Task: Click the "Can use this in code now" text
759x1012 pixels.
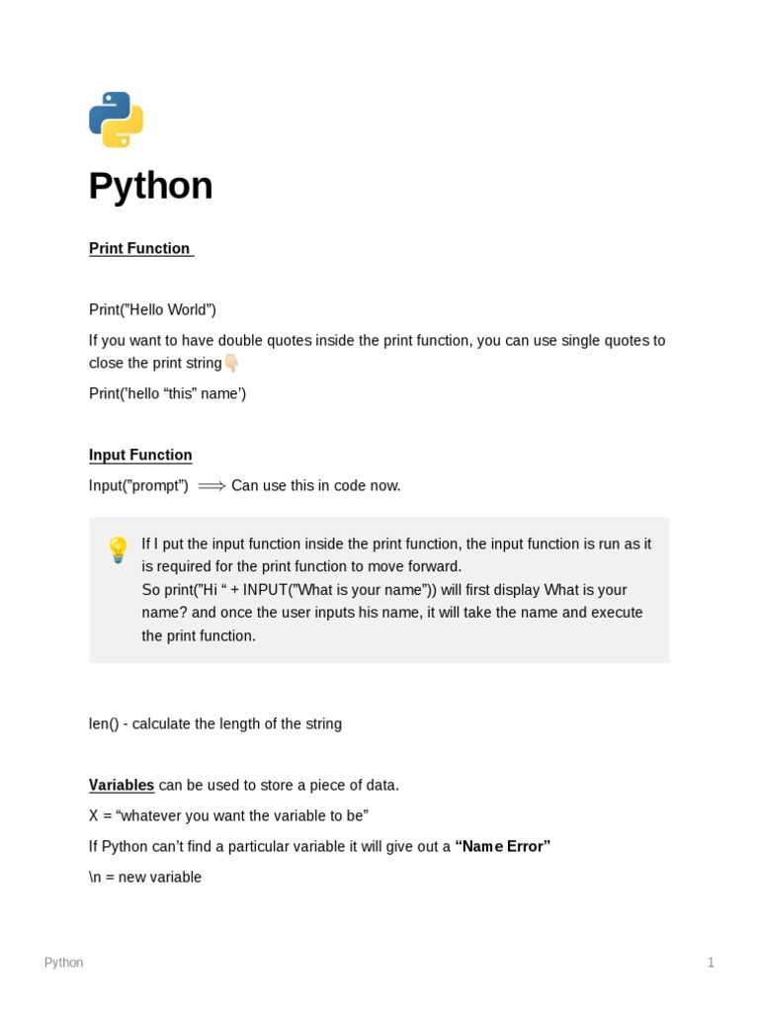Action: tap(316, 485)
